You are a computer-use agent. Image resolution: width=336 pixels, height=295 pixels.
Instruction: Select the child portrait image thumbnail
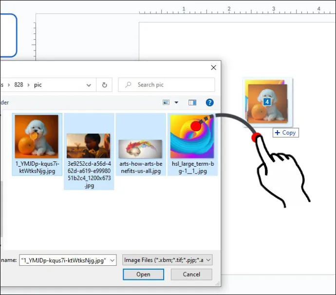[x=89, y=146]
